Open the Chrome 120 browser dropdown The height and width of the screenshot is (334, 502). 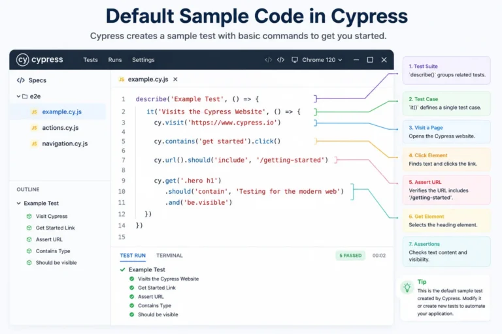point(322,60)
